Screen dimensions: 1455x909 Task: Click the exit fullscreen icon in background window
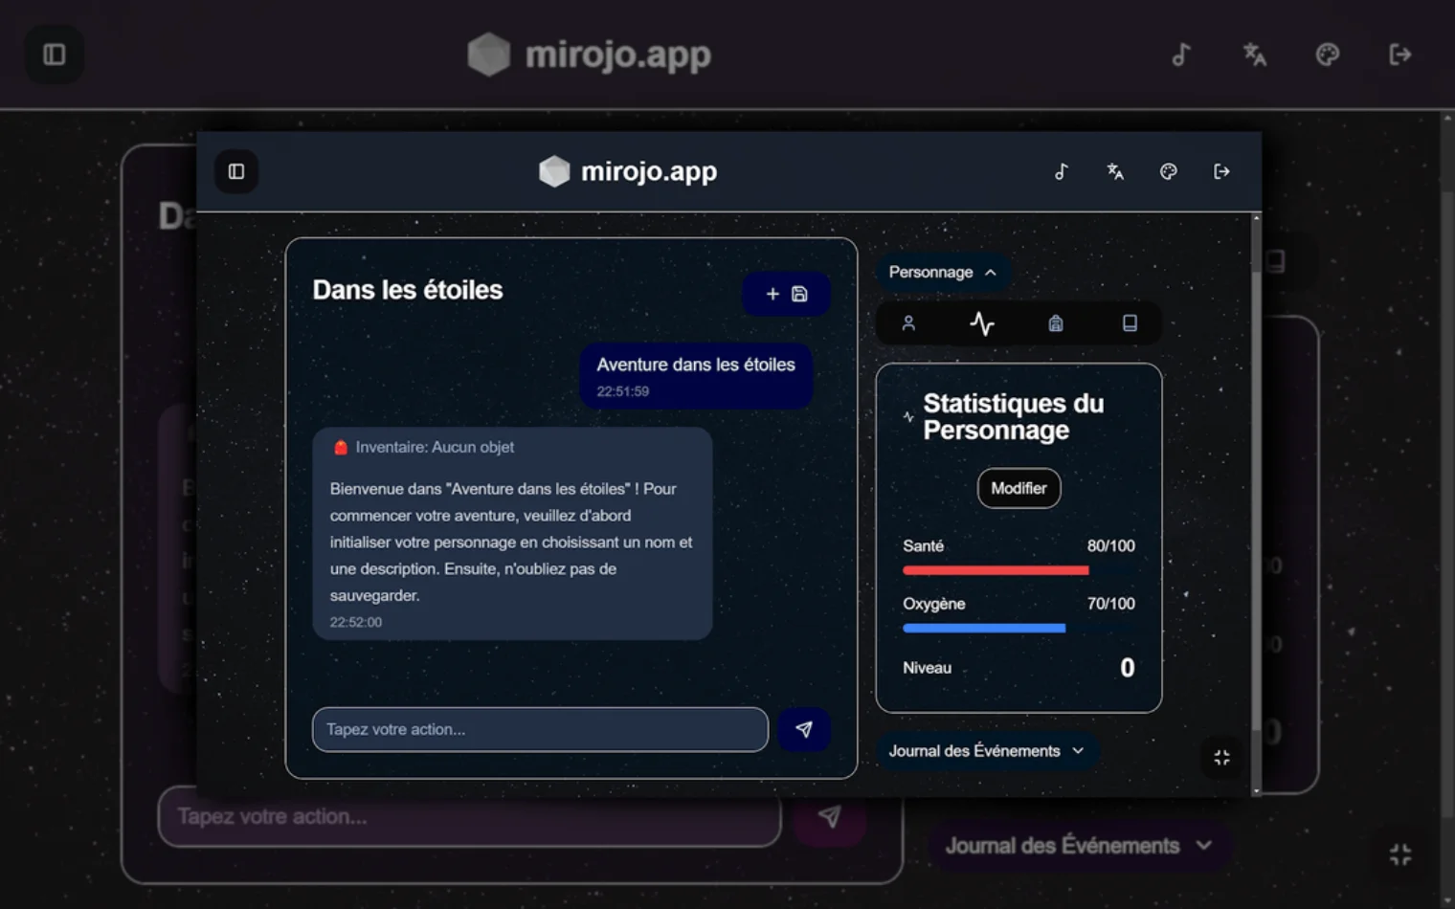1400,854
